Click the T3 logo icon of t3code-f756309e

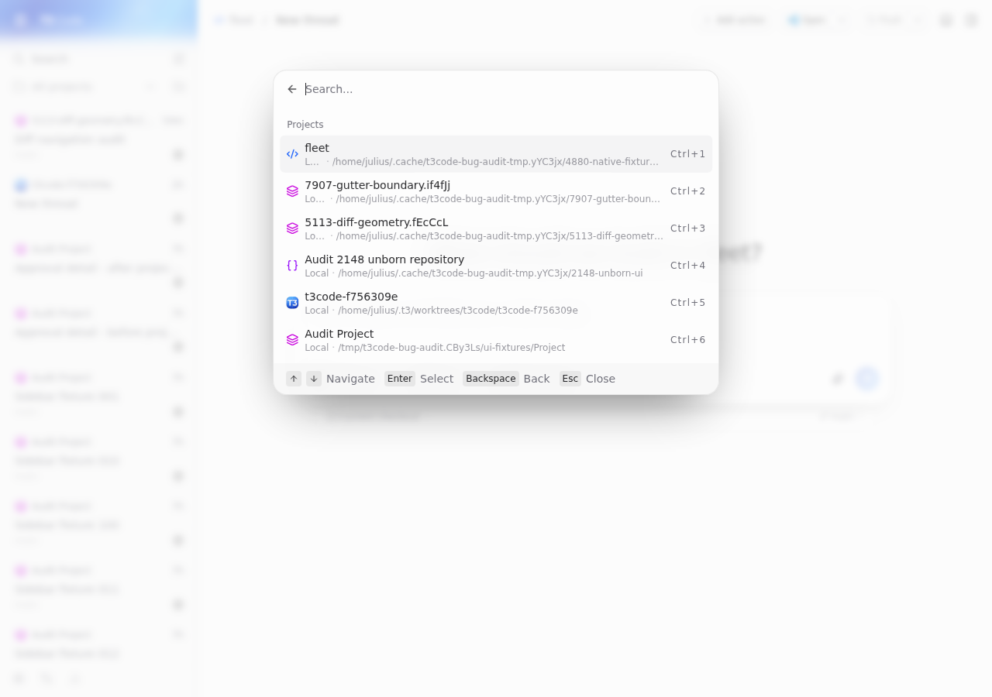click(x=292, y=303)
